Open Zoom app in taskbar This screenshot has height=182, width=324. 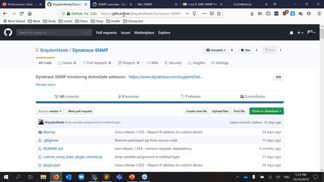pos(81,177)
